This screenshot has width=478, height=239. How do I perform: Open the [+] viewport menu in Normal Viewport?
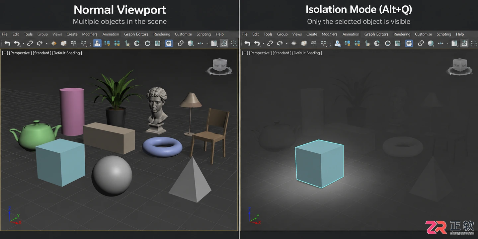coord(5,53)
